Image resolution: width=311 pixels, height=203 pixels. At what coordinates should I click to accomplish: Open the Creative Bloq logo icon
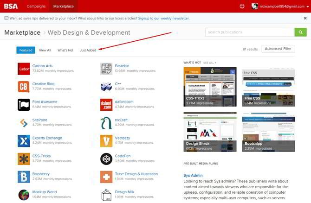pos(24,87)
